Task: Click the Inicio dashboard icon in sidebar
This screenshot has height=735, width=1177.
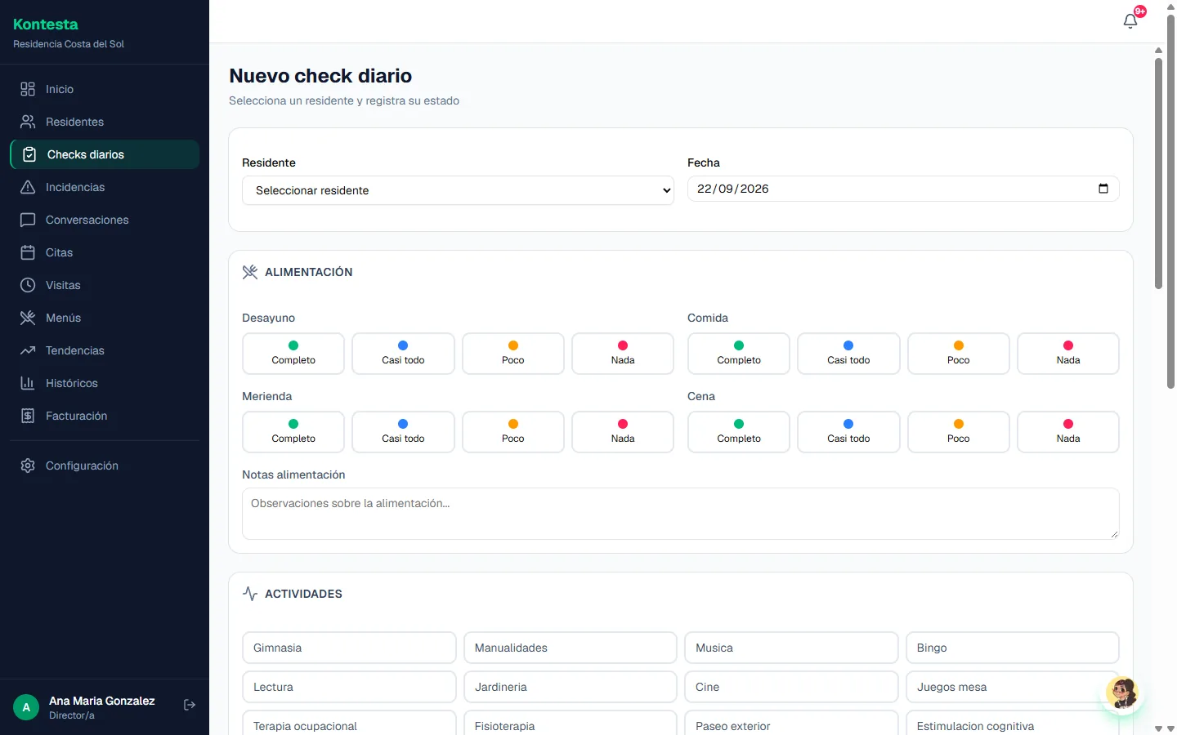Action: pyautogui.click(x=28, y=89)
